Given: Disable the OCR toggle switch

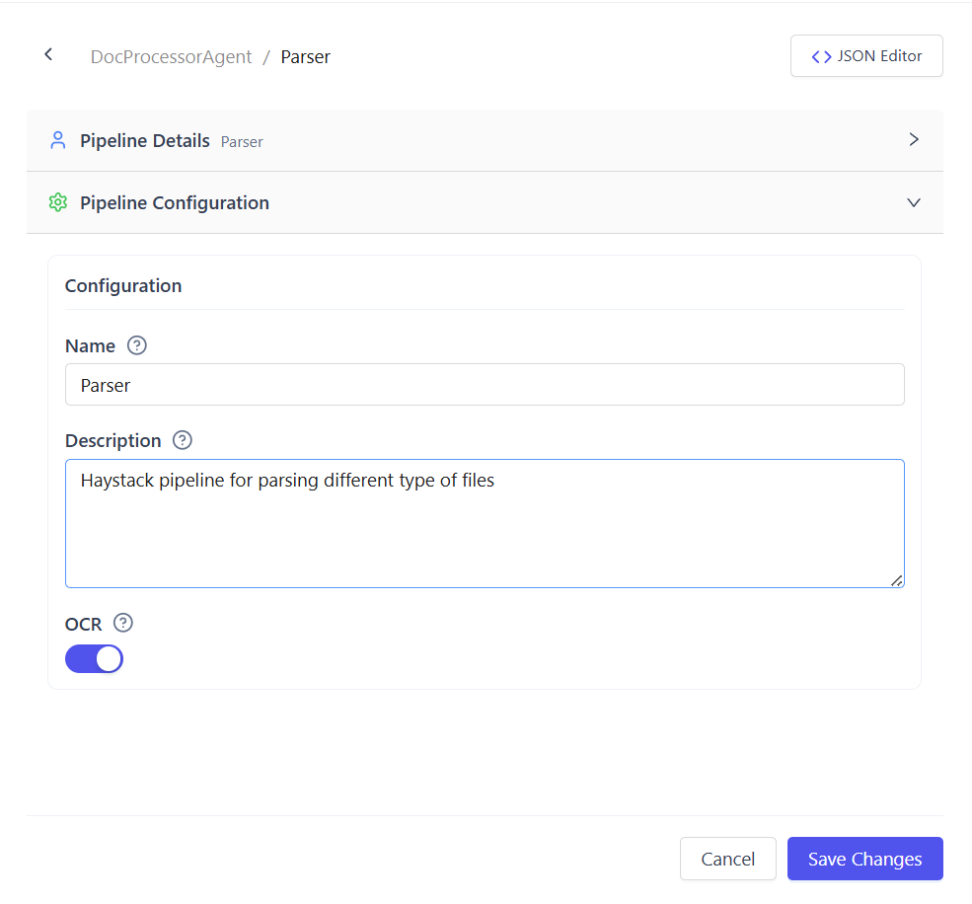Looking at the screenshot, I should pos(95,658).
